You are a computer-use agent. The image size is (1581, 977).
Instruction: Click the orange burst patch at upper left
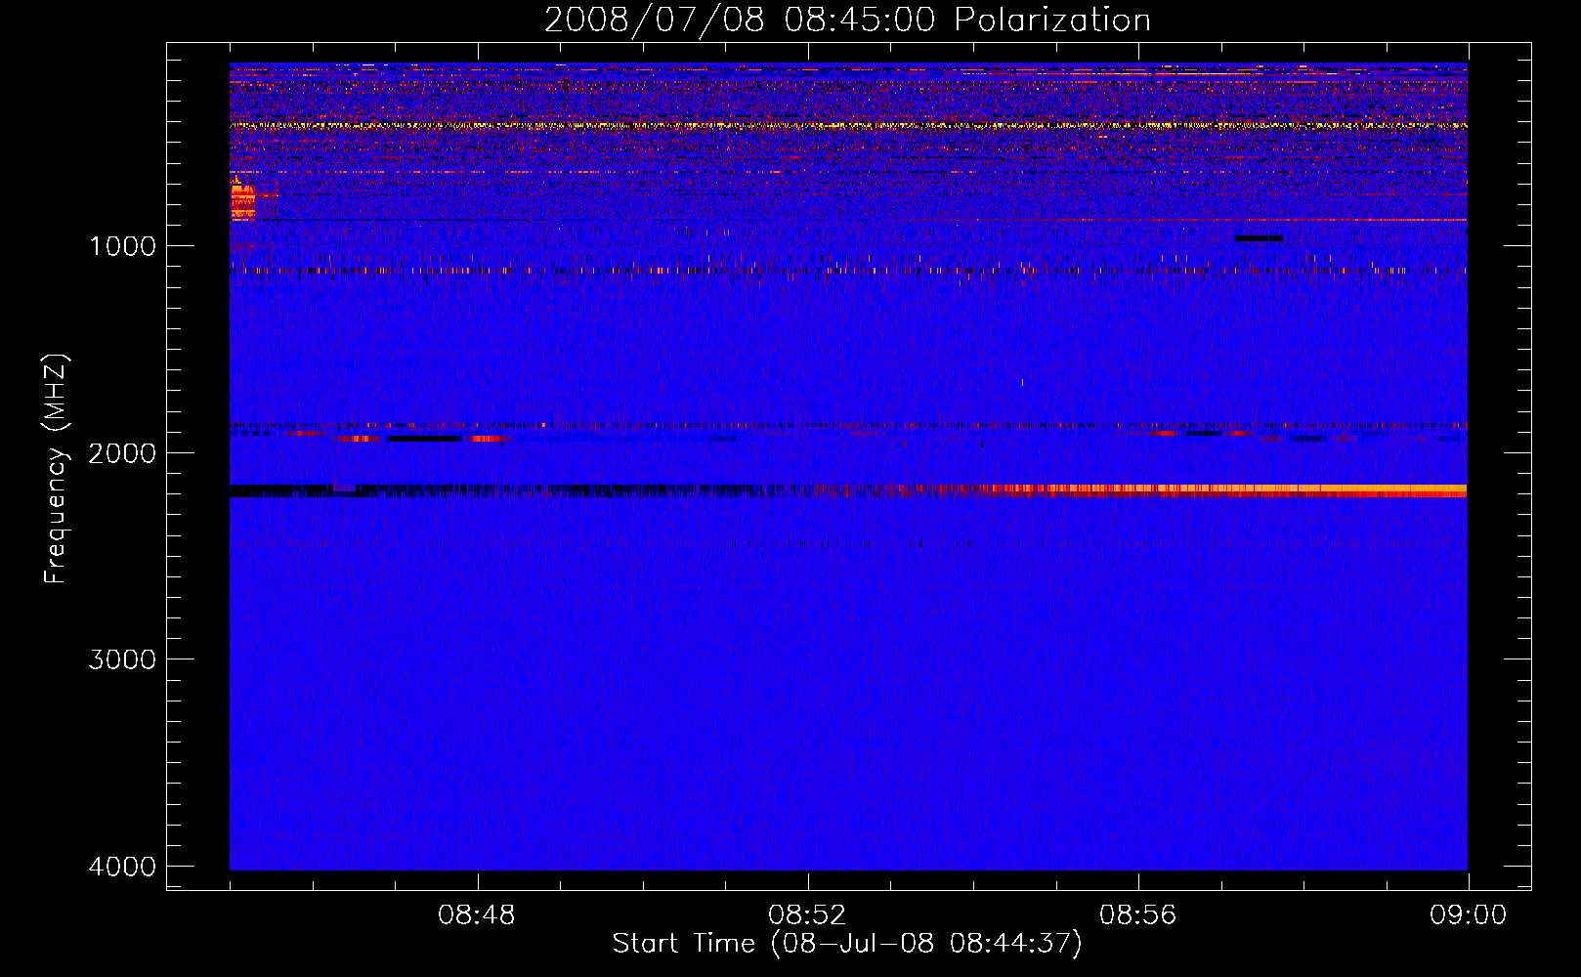point(242,202)
